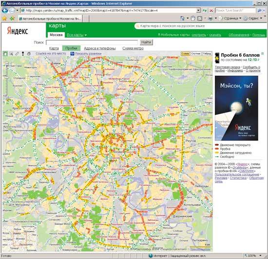The image size is (268, 259).
Task: Click the Поиск search input field
Action: tap(92, 42)
